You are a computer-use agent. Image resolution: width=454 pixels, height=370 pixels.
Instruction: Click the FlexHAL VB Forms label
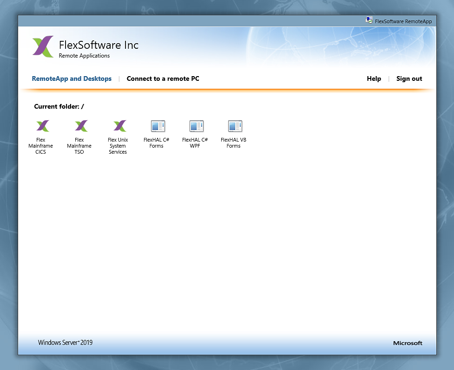[234, 143]
